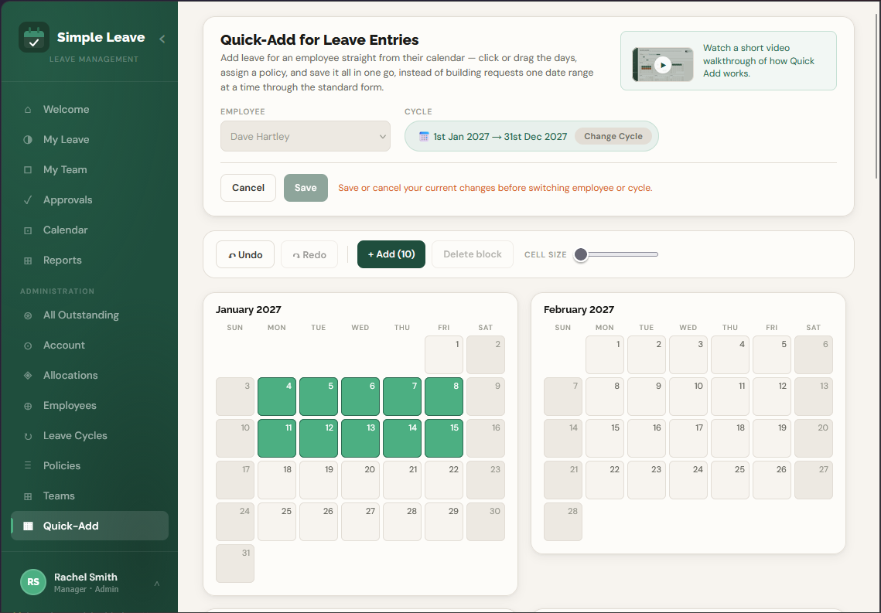
Task: Click the Welcome home icon
Action: click(x=28, y=110)
